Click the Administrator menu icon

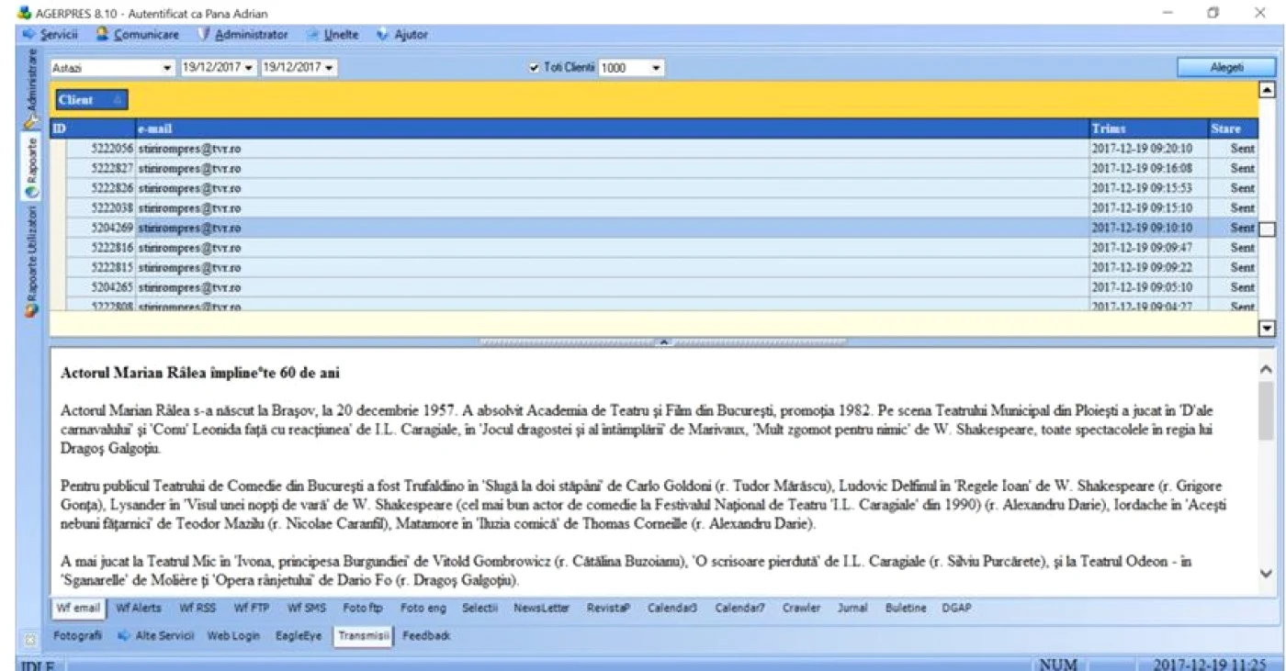205,35
